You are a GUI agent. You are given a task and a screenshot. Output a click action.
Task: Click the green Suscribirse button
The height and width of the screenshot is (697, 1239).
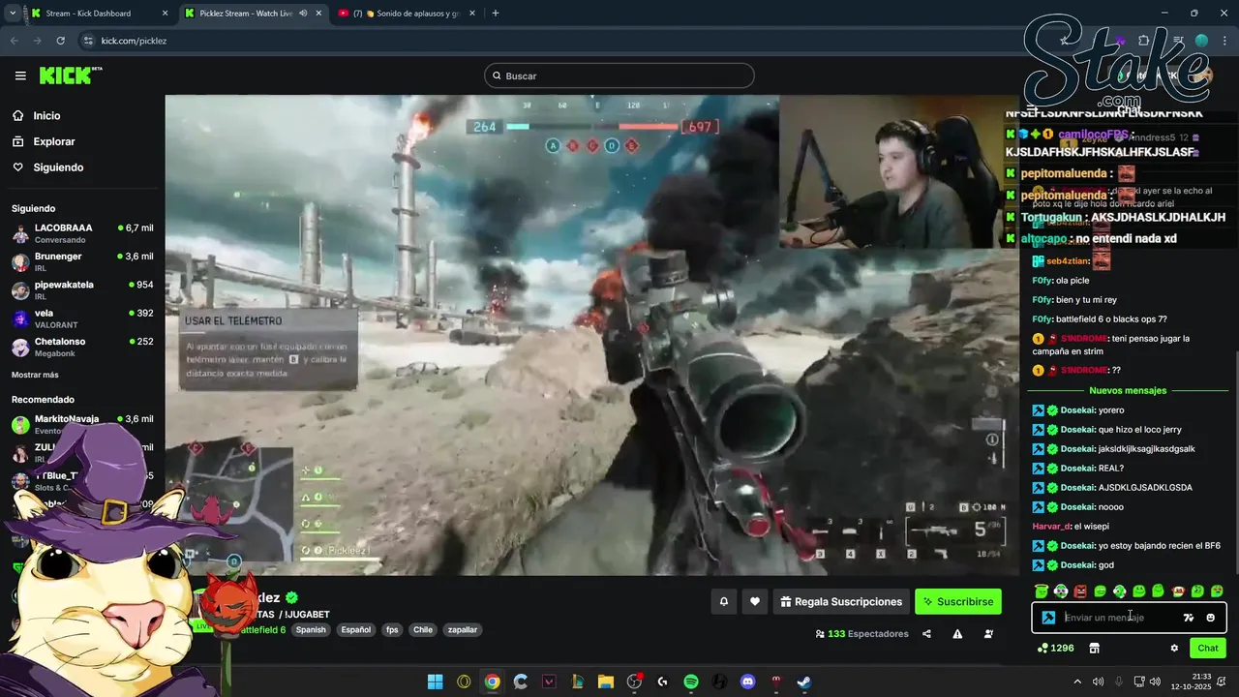coord(958,601)
